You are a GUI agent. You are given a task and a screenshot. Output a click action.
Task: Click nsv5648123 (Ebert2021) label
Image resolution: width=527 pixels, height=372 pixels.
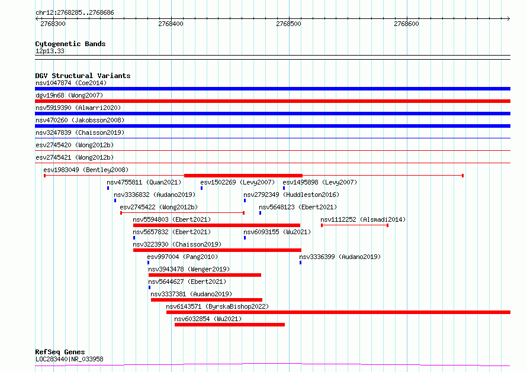point(298,207)
